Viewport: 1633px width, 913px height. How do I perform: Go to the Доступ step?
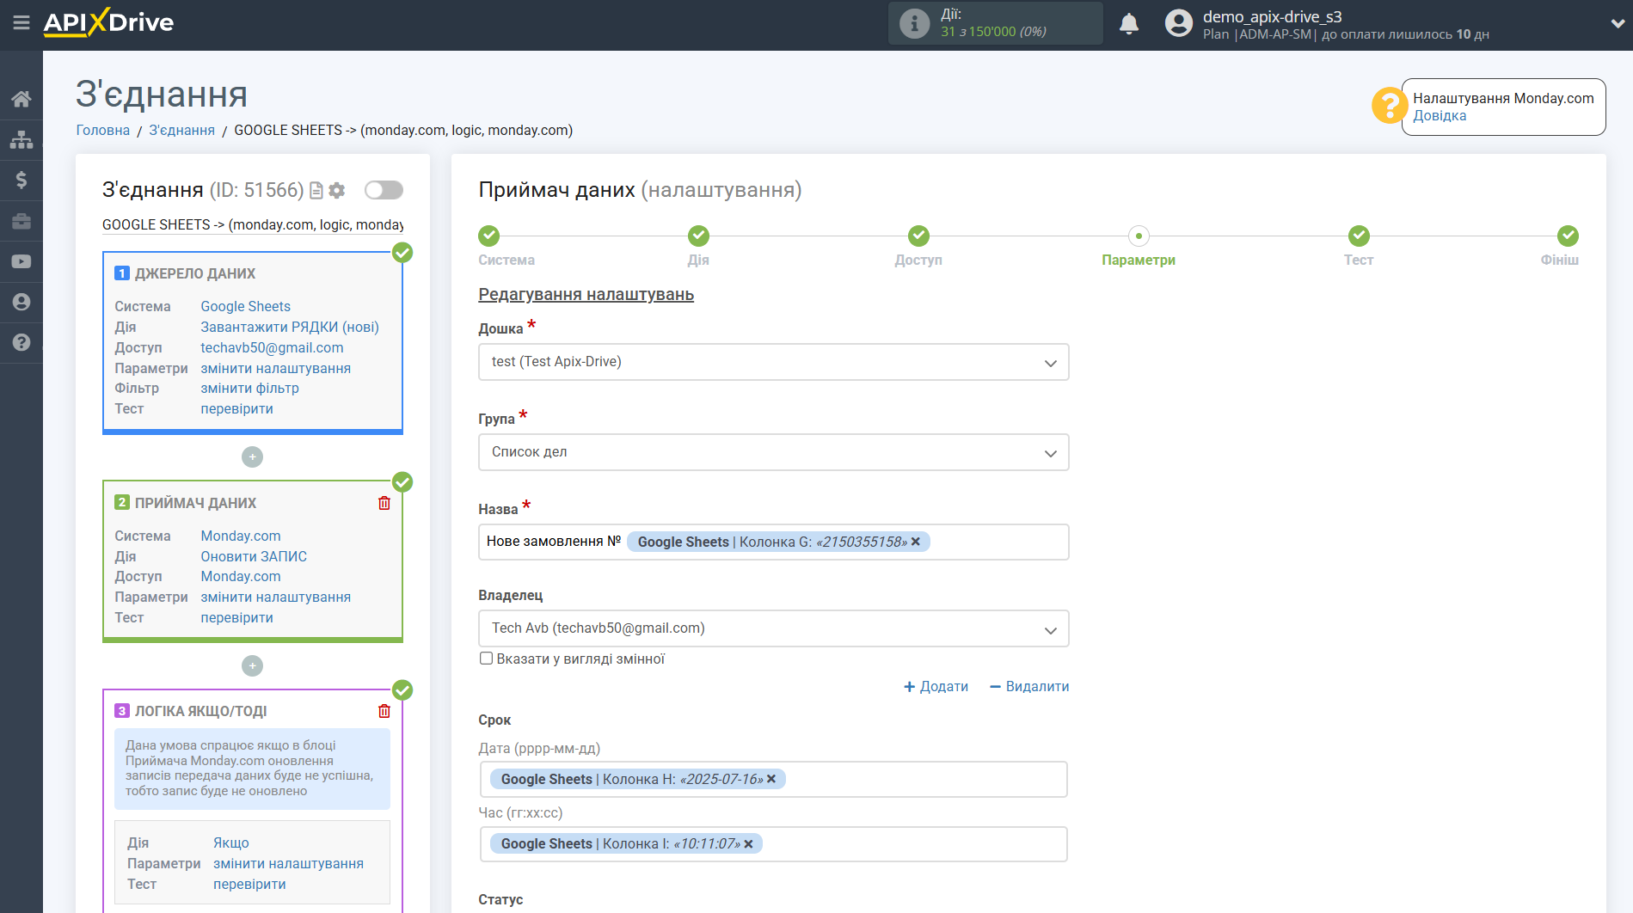(x=918, y=236)
